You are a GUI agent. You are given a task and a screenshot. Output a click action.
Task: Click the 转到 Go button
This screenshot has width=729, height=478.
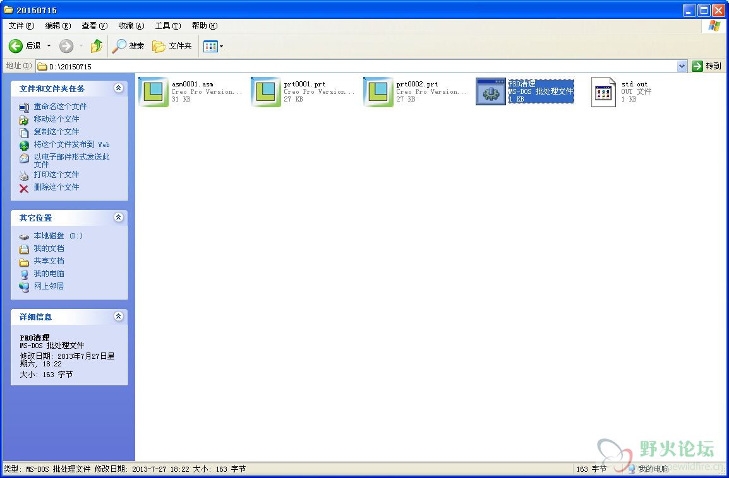tap(707, 66)
